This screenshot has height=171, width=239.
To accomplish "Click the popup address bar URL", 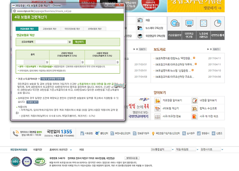I will tap(44, 11).
